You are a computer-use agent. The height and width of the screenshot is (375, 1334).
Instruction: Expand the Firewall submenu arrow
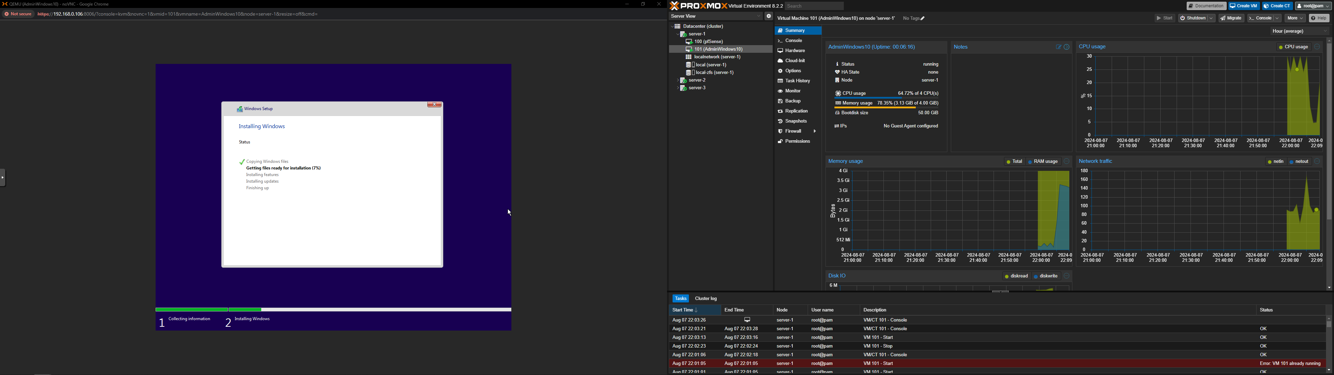815,132
